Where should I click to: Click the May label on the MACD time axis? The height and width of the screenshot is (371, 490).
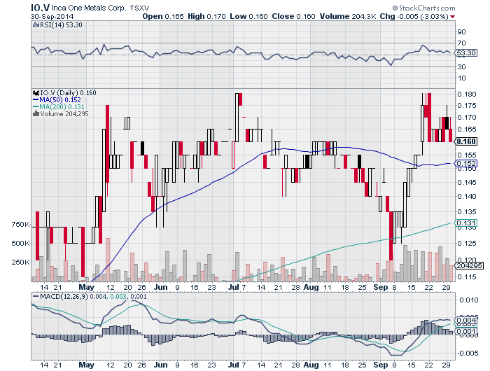(87, 365)
